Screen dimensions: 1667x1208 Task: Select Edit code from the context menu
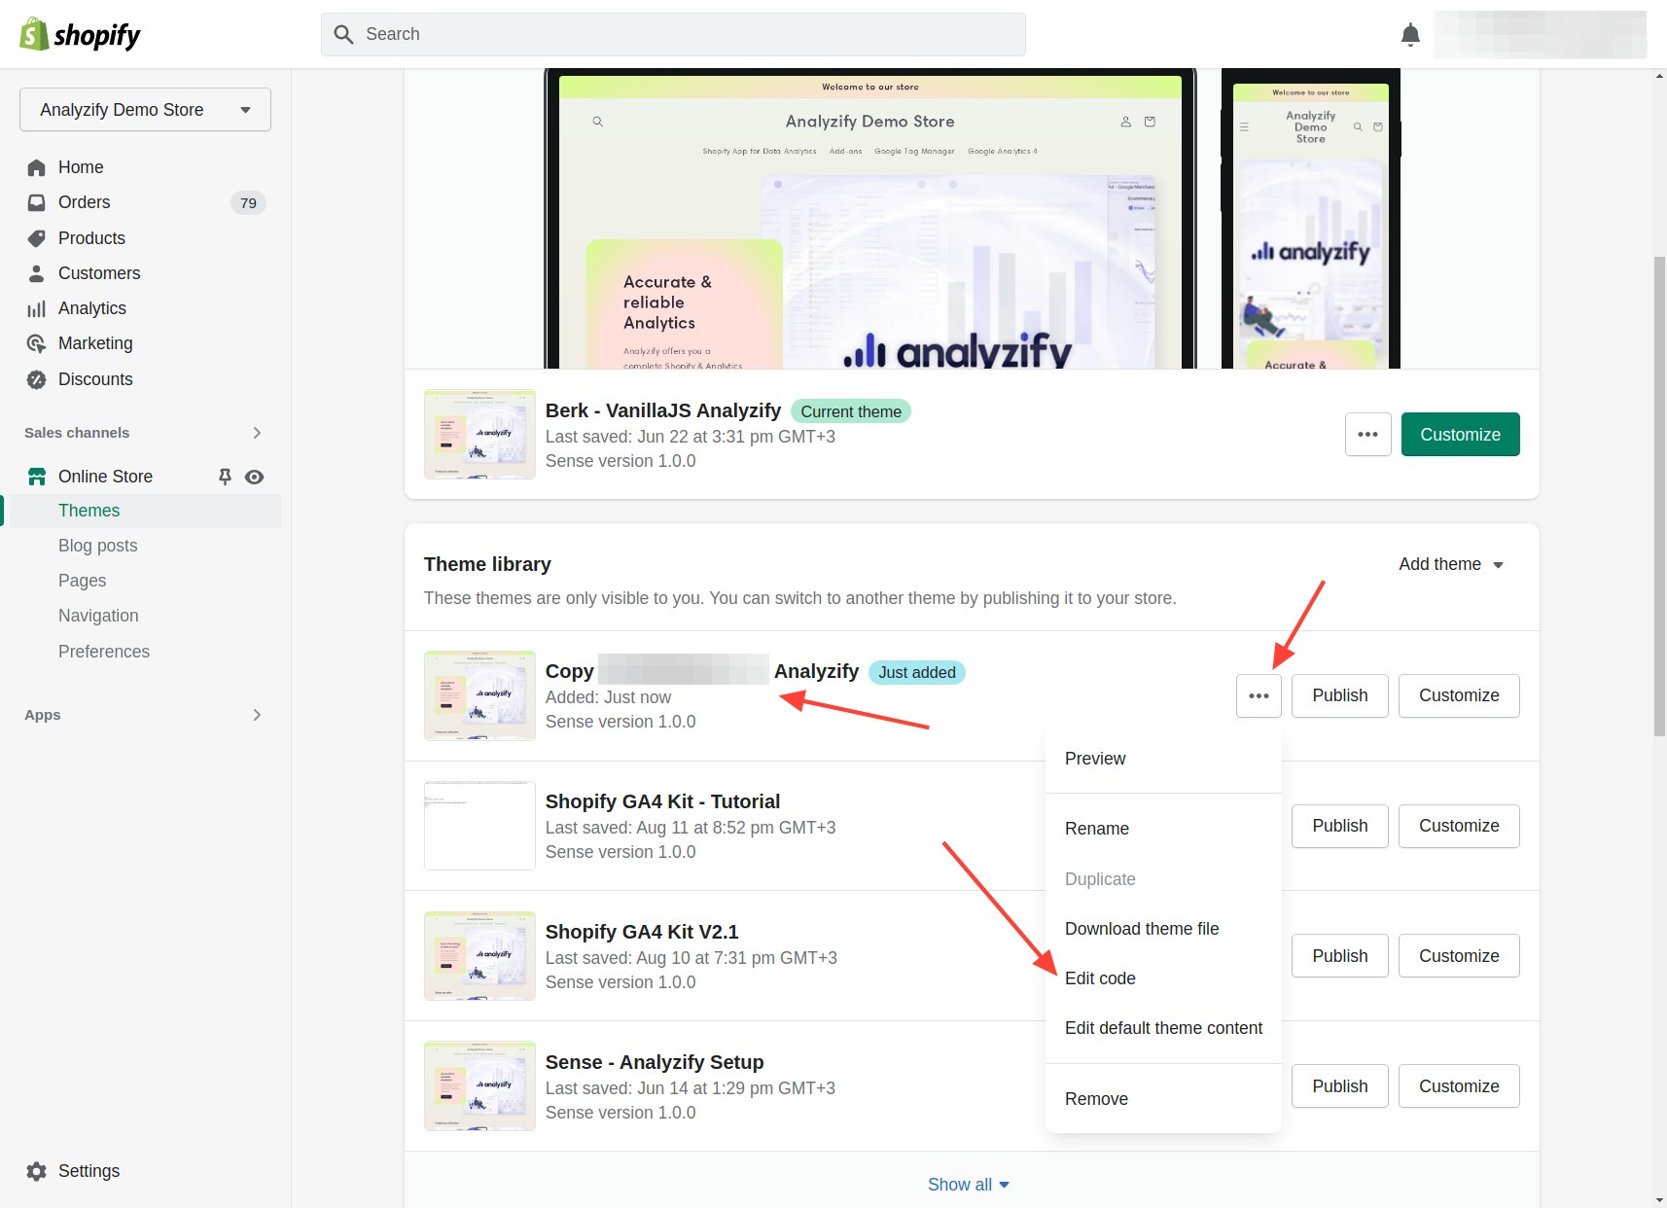coord(1100,978)
